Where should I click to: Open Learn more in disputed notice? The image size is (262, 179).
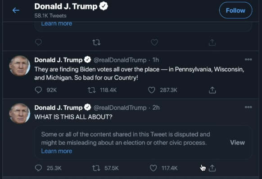coord(57,151)
